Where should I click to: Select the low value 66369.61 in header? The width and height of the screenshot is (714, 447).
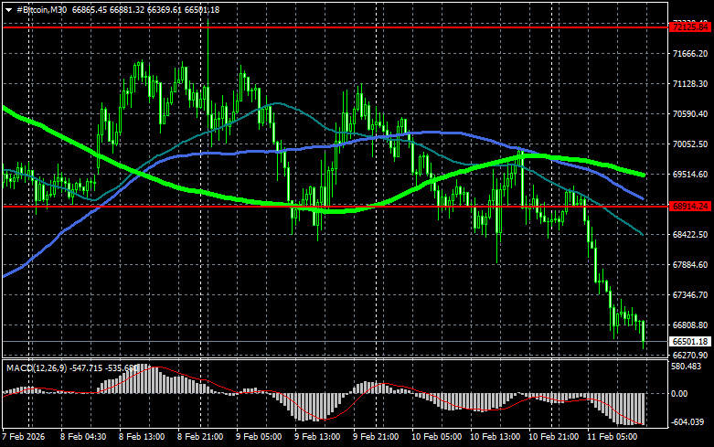165,10
